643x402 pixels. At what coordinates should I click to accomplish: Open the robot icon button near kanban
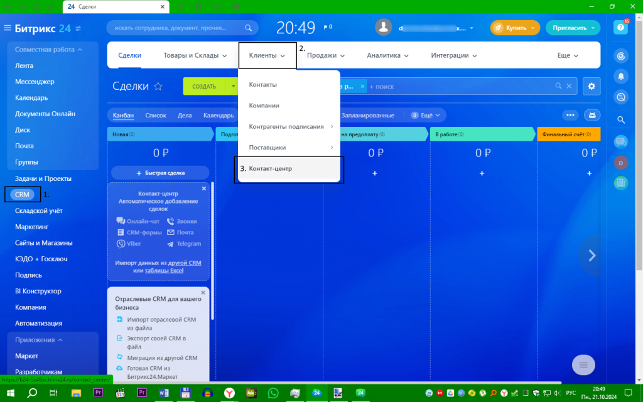(x=592, y=116)
